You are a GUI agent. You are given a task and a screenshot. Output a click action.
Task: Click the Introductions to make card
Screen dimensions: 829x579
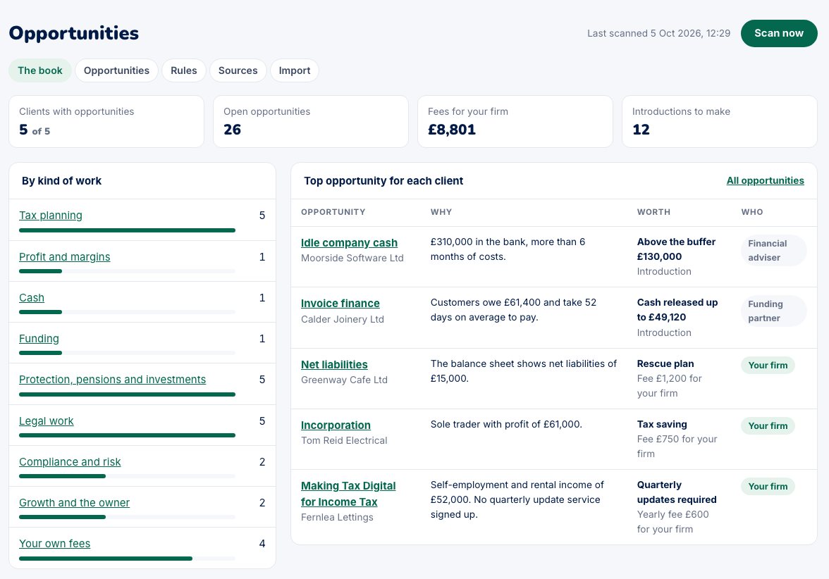coord(720,121)
